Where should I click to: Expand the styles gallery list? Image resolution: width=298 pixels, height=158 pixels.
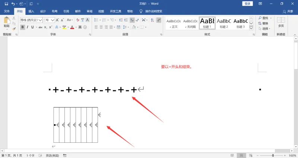251,28
